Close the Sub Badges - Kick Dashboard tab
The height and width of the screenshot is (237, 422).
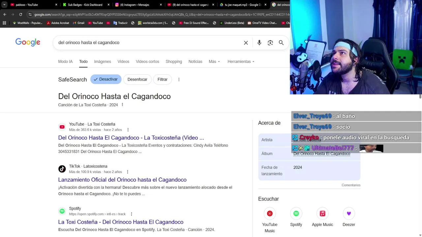108,5
